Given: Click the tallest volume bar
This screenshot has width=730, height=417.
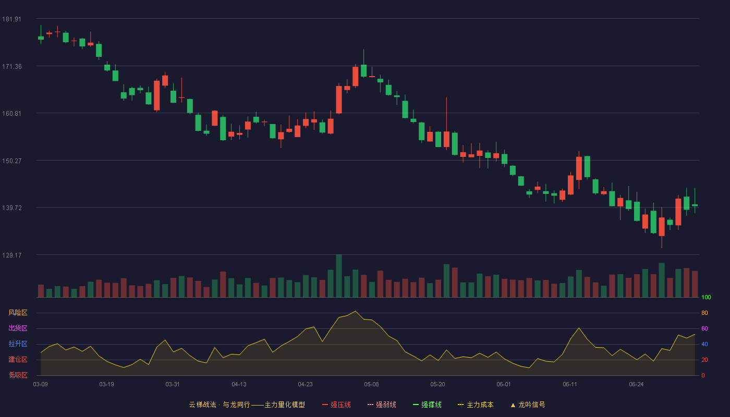Looking at the screenshot, I should [x=339, y=276].
